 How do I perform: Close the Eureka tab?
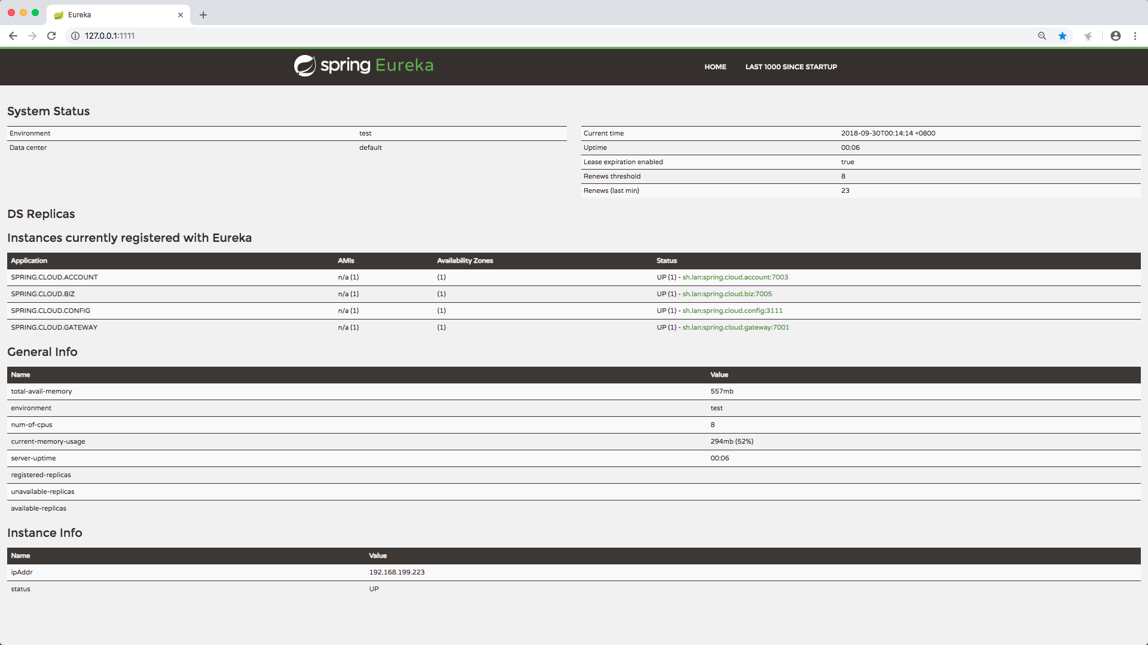pyautogui.click(x=181, y=15)
